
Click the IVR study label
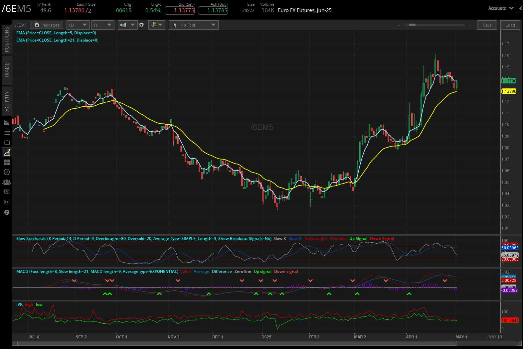click(19, 304)
